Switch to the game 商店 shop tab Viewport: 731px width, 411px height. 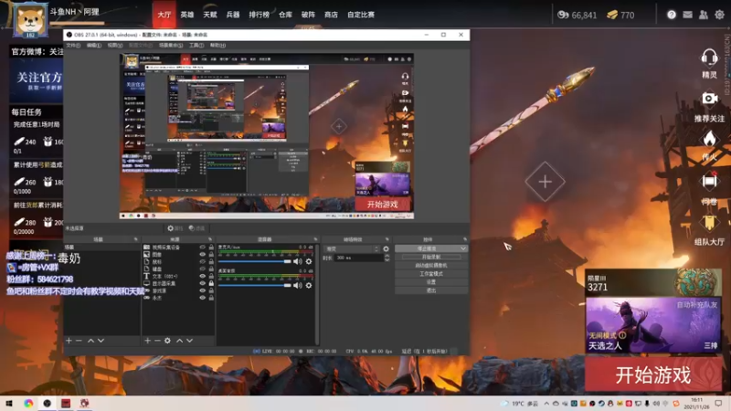(x=331, y=15)
